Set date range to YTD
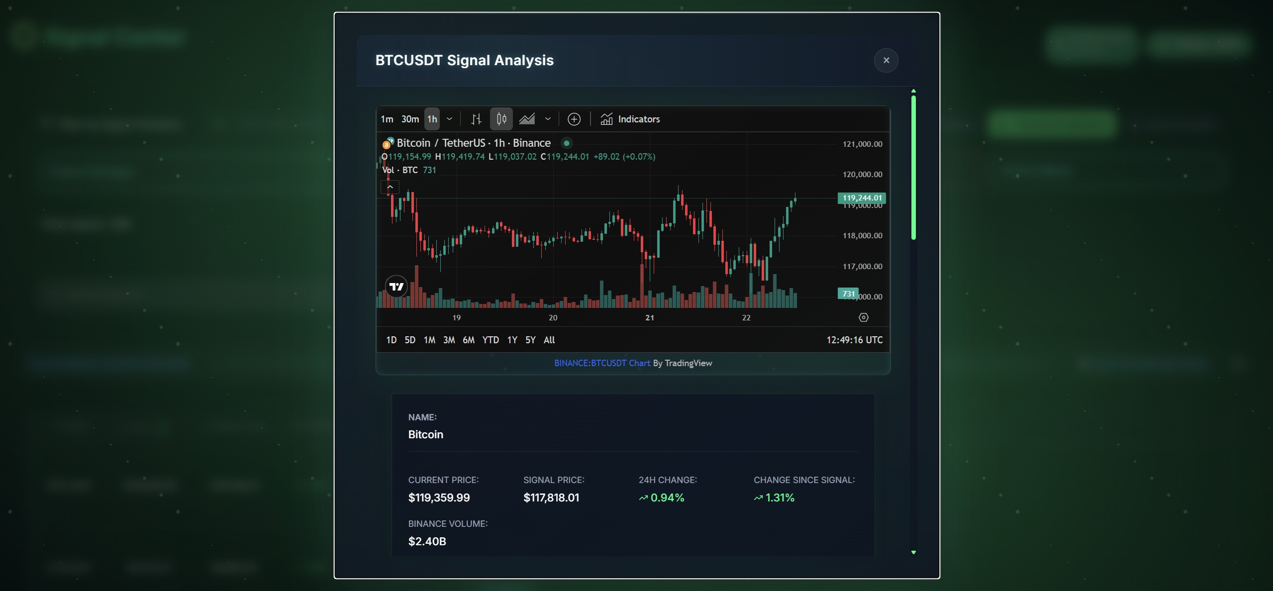 pyautogui.click(x=490, y=340)
